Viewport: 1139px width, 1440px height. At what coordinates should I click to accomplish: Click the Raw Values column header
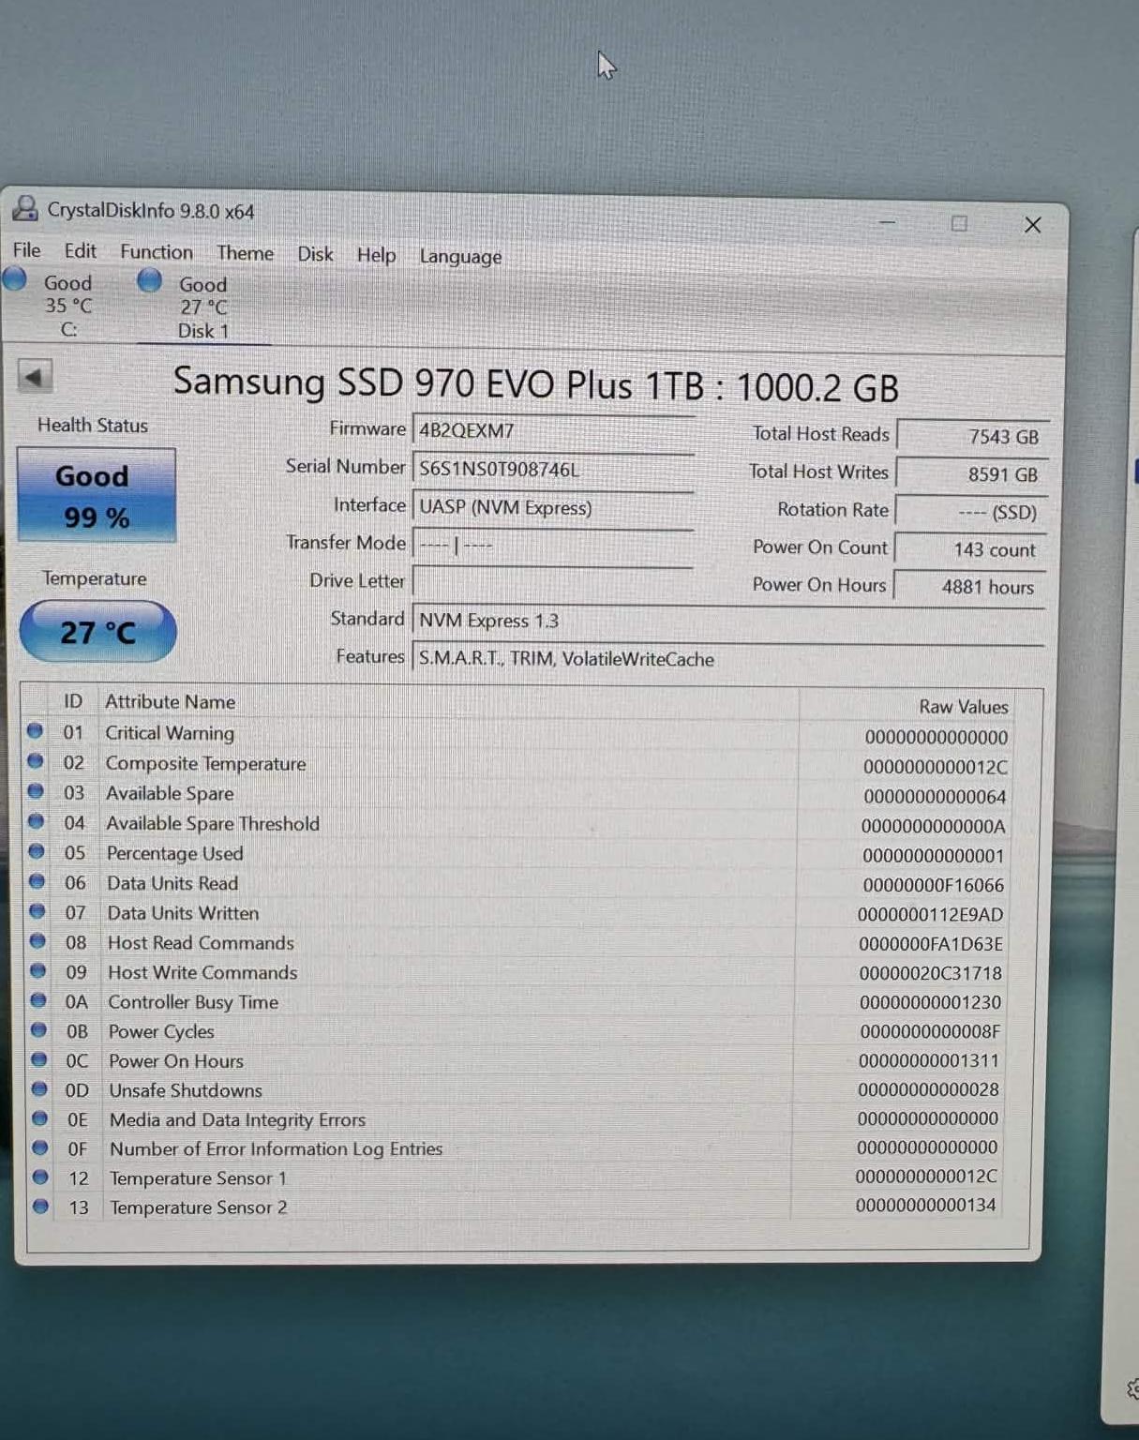(x=963, y=707)
